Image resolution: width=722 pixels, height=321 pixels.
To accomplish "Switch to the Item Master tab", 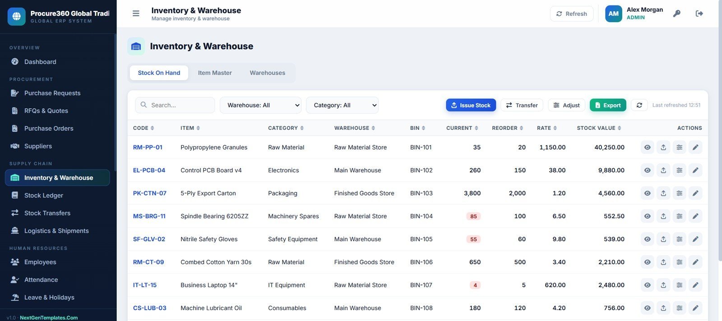I will (x=215, y=73).
